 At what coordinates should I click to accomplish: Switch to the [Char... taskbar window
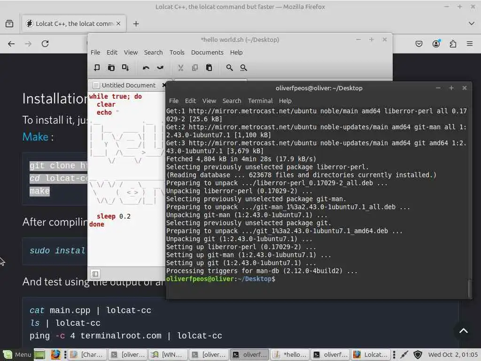(x=87, y=354)
